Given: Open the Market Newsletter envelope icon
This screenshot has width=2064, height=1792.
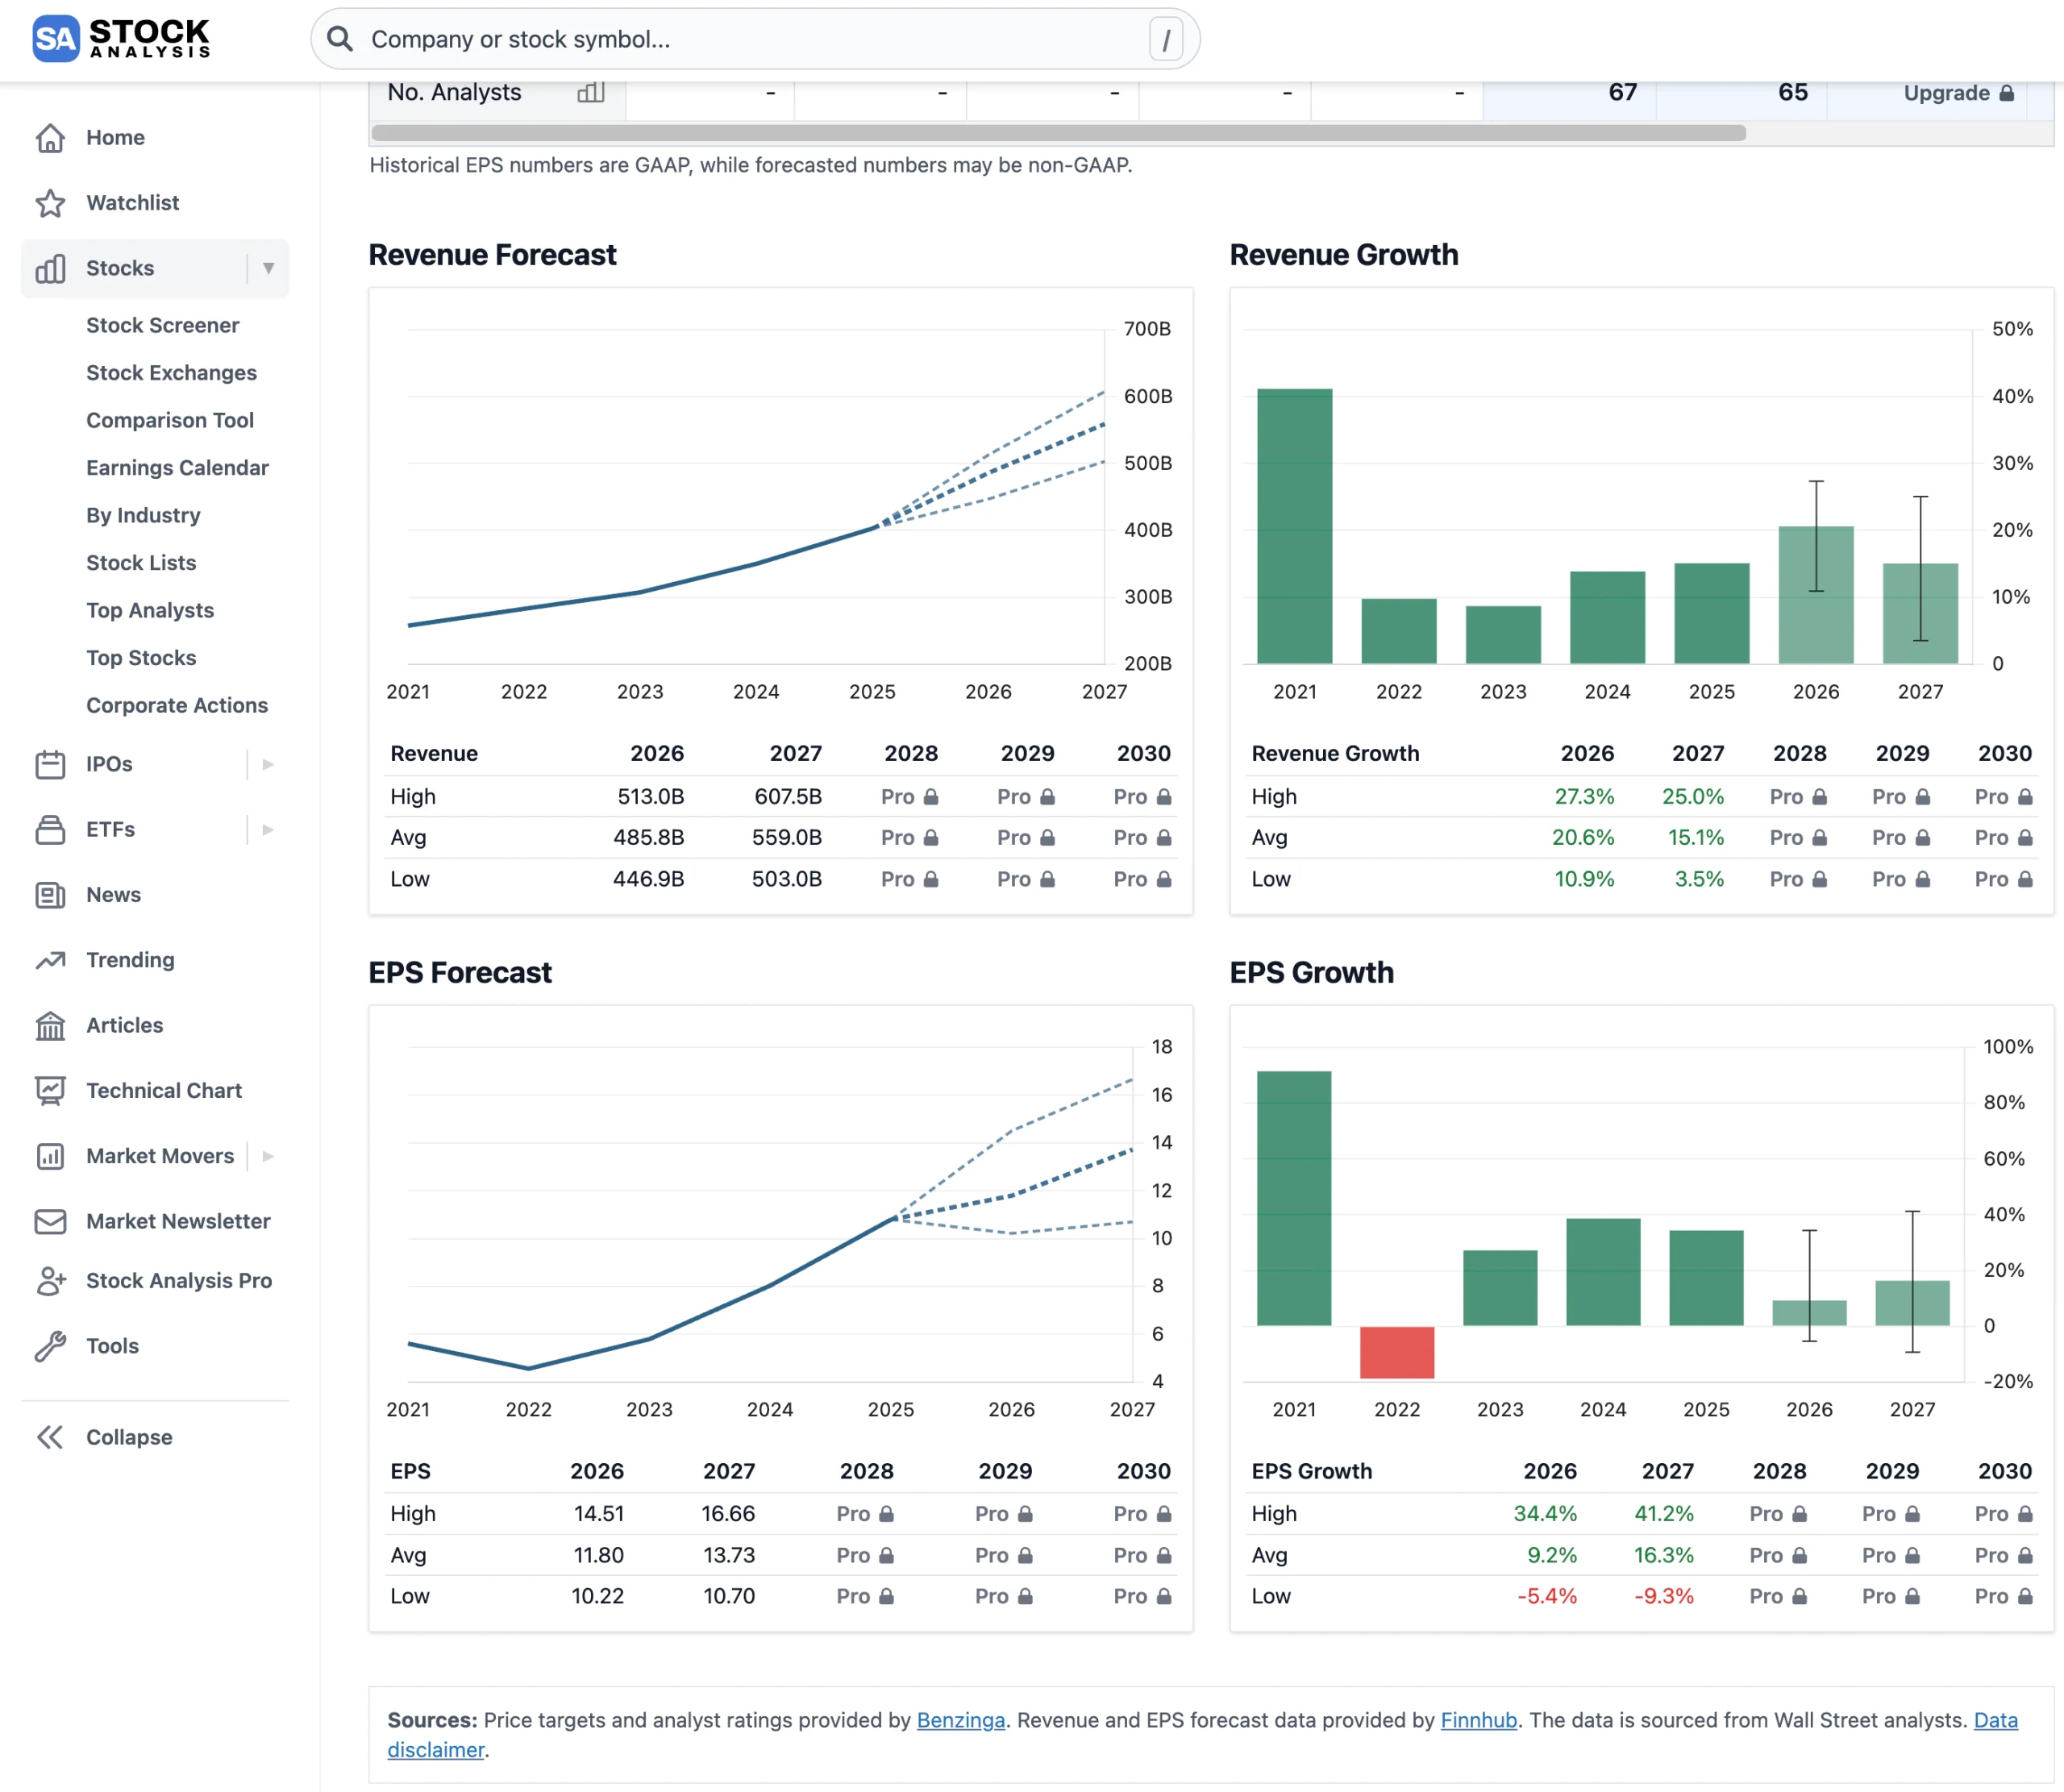Looking at the screenshot, I should coord(52,1221).
